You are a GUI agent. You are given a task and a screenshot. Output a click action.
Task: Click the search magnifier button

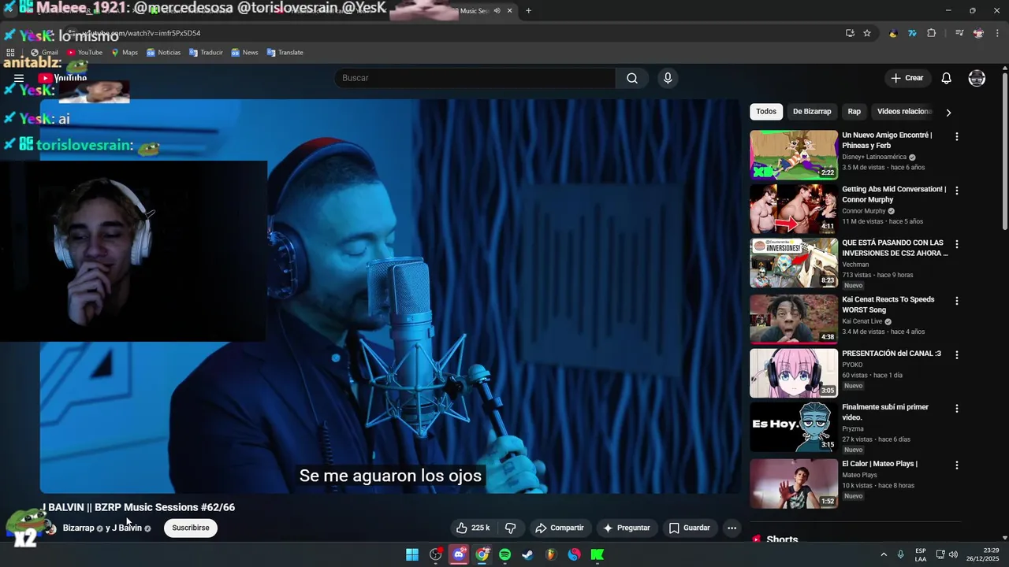coord(632,78)
